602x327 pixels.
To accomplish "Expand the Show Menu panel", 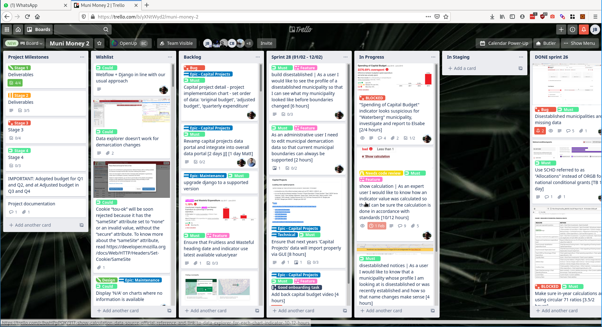I will click(x=579, y=43).
